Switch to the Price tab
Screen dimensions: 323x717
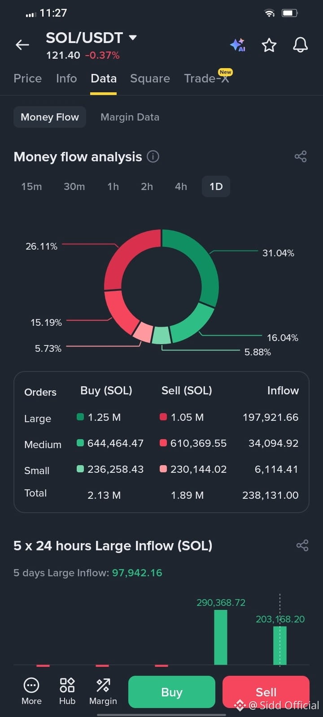[27, 78]
